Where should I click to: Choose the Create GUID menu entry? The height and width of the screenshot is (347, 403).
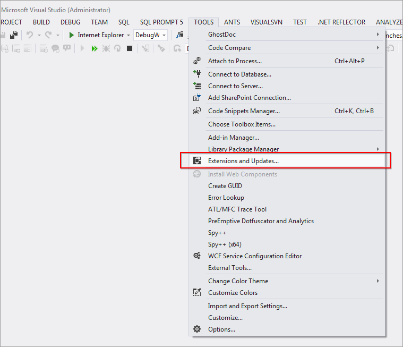(225, 186)
